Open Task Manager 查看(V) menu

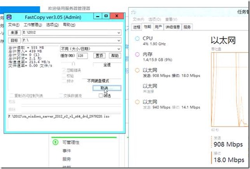171,19
